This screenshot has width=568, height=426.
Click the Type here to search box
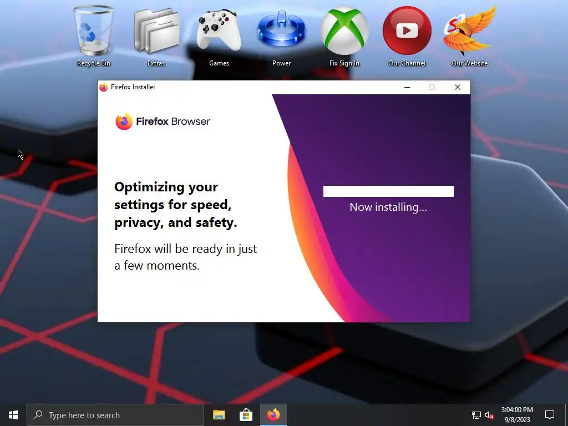(115, 415)
